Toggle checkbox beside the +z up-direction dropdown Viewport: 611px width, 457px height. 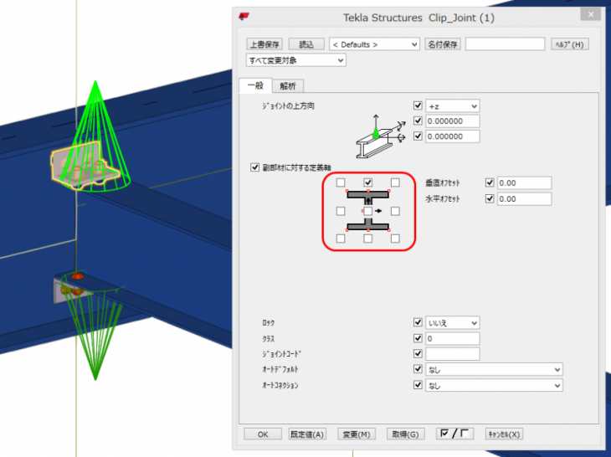click(418, 105)
